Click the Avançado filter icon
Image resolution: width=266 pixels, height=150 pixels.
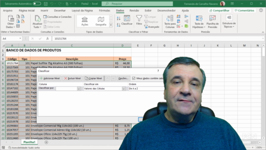pyautogui.click(x=152, y=27)
